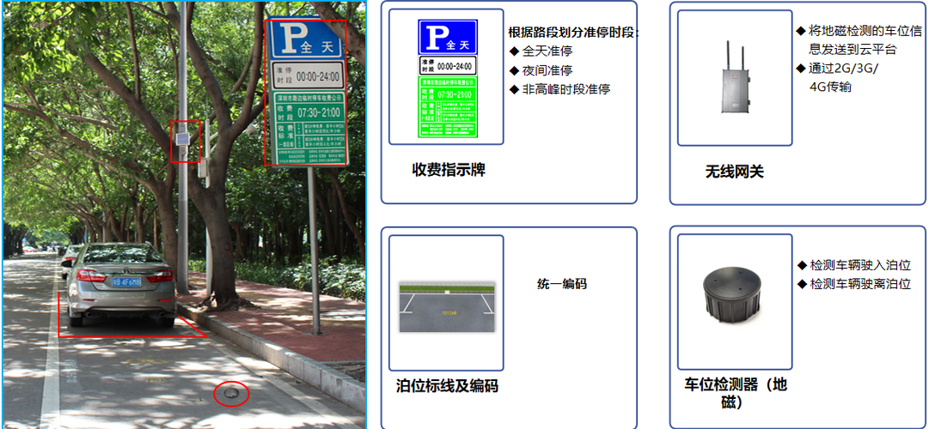The image size is (929, 429).
Task: Click the 收费指示牌 caption
Action: [449, 171]
